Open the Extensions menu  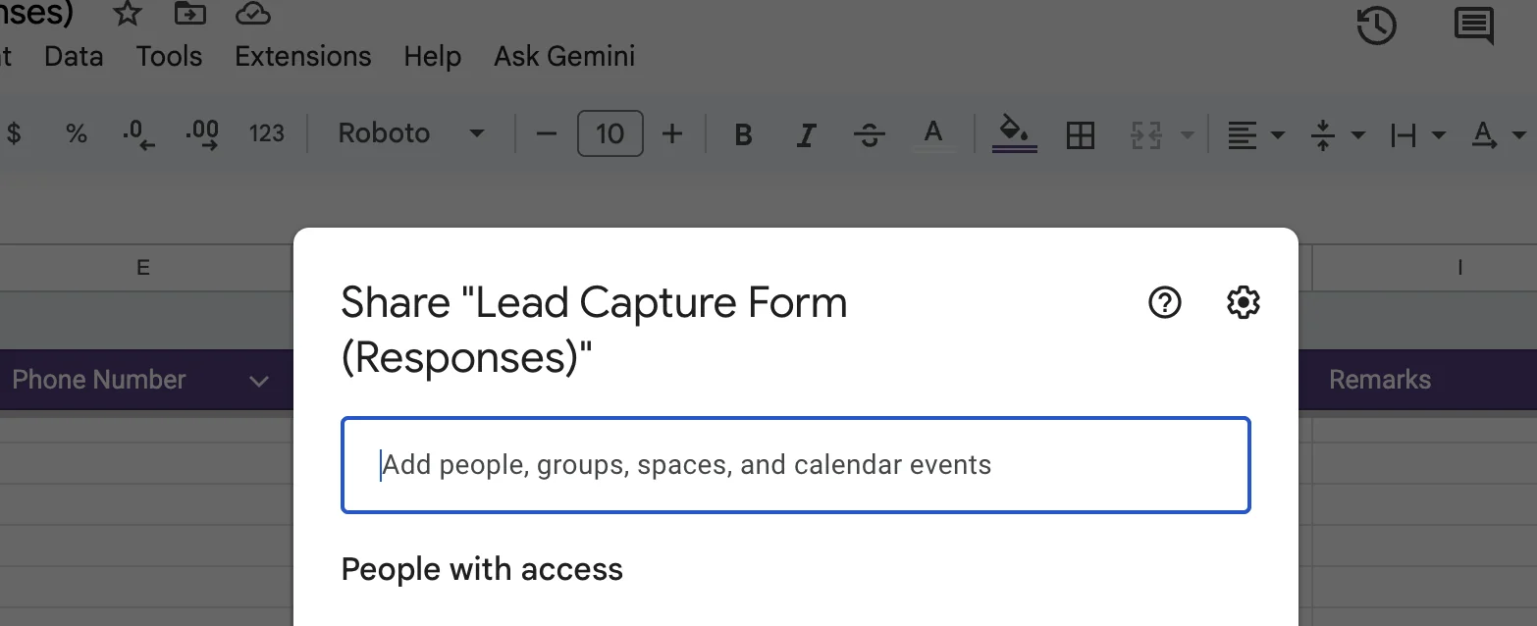301,56
